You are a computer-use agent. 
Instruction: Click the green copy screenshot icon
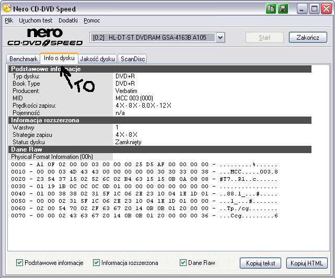coord(271,9)
